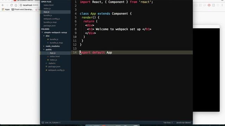Click 'extends' keyword on line 4

coord(104,14)
